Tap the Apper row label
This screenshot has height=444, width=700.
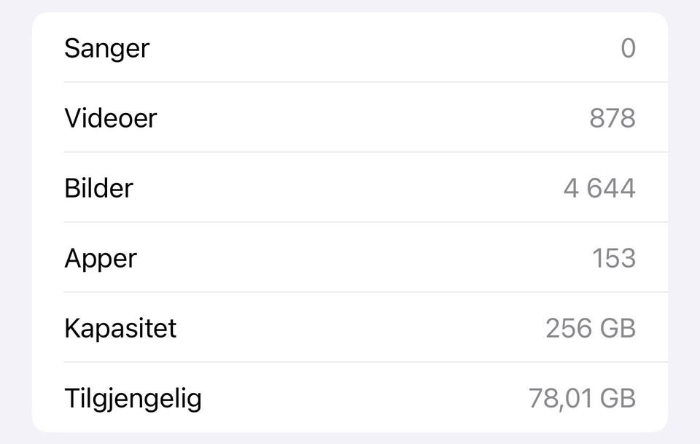pyautogui.click(x=101, y=259)
